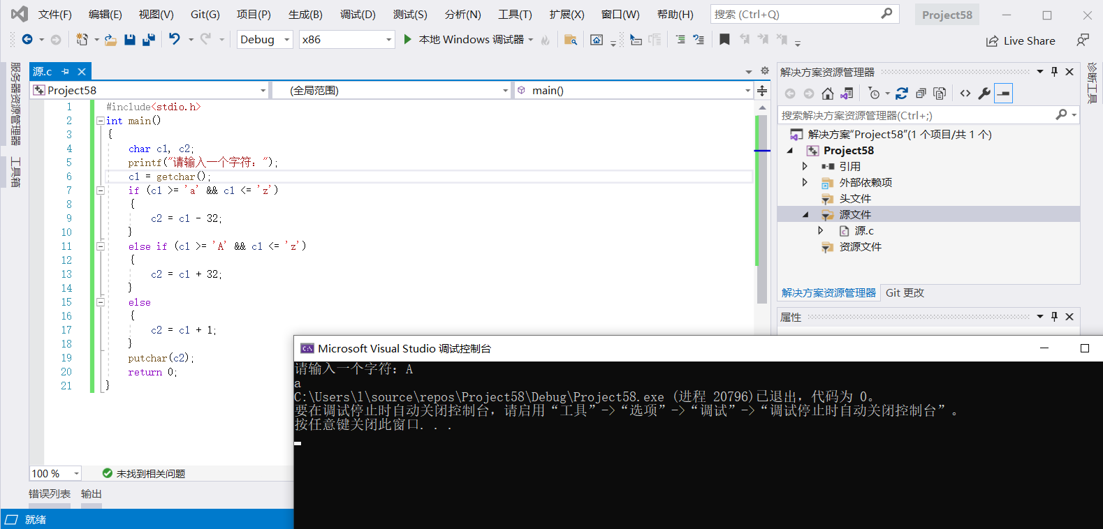The height and width of the screenshot is (529, 1103).
Task: Click the Undo arrow icon
Action: pos(175,39)
